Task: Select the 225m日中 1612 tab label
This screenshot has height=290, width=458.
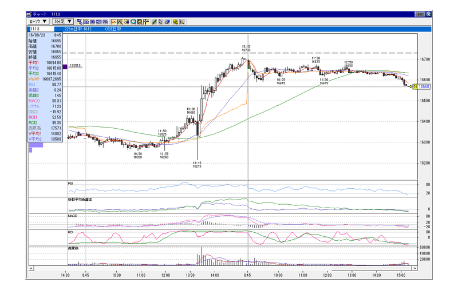Action: coord(78,29)
